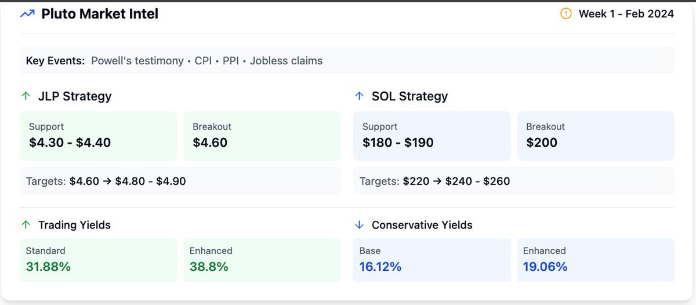
Task: Click the Week 1 - Feb 2024 label
Action: click(626, 14)
